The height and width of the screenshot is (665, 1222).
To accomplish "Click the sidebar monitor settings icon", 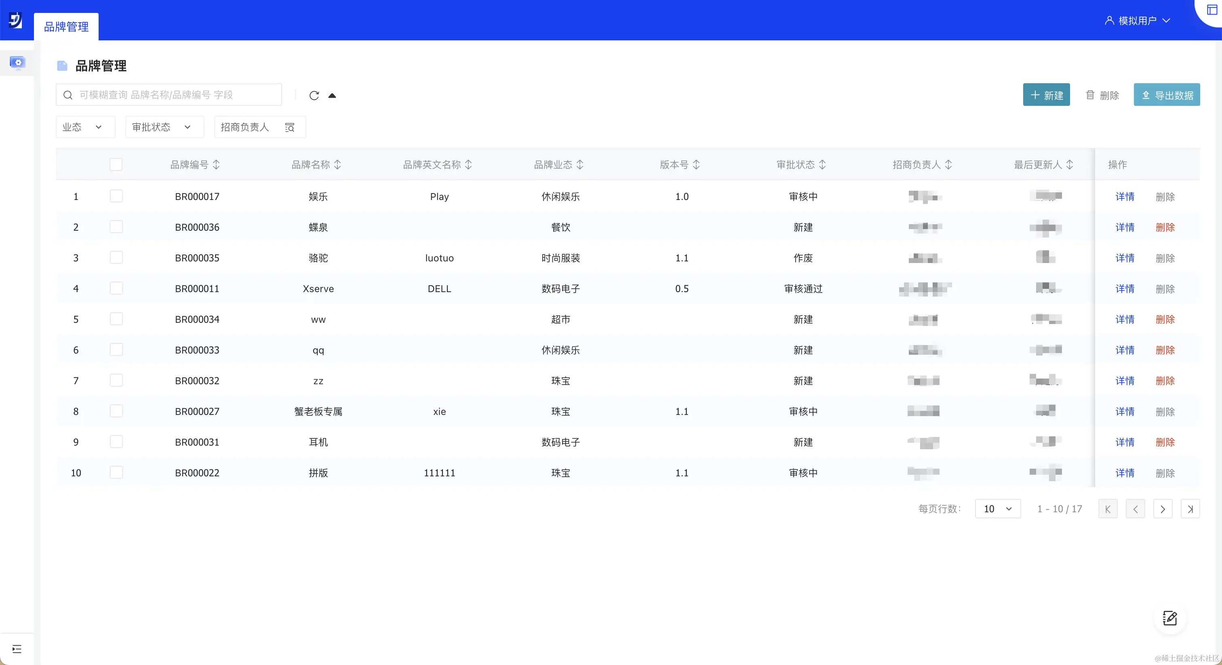I will click(x=17, y=63).
